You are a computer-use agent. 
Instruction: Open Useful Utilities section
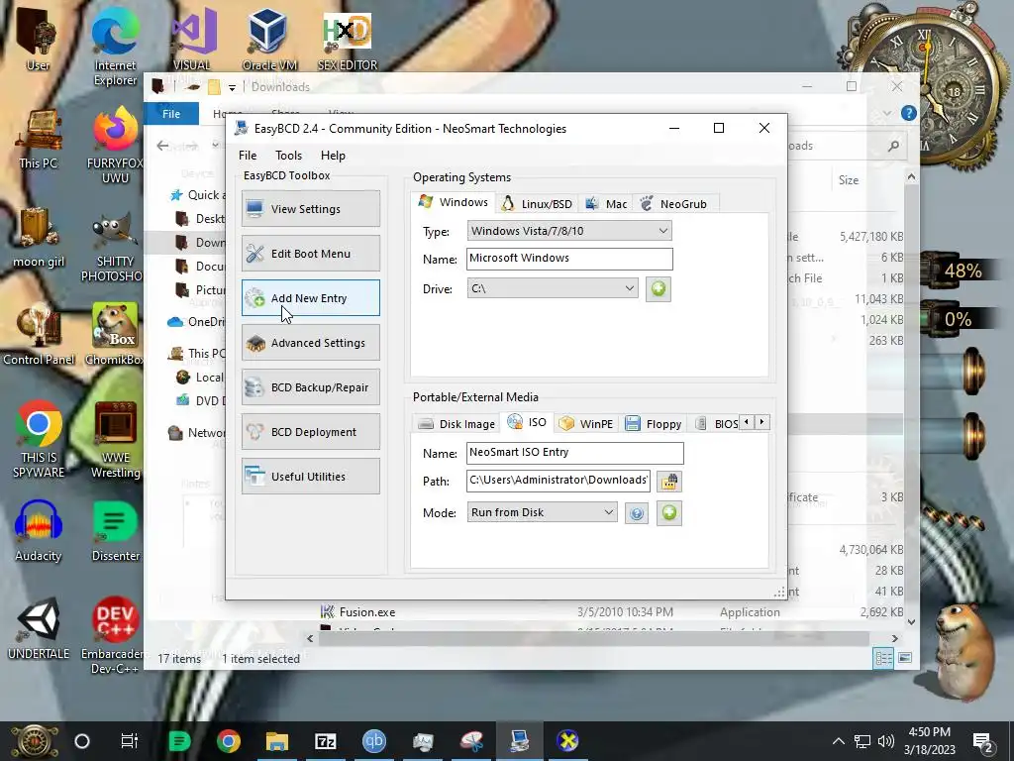tap(310, 477)
